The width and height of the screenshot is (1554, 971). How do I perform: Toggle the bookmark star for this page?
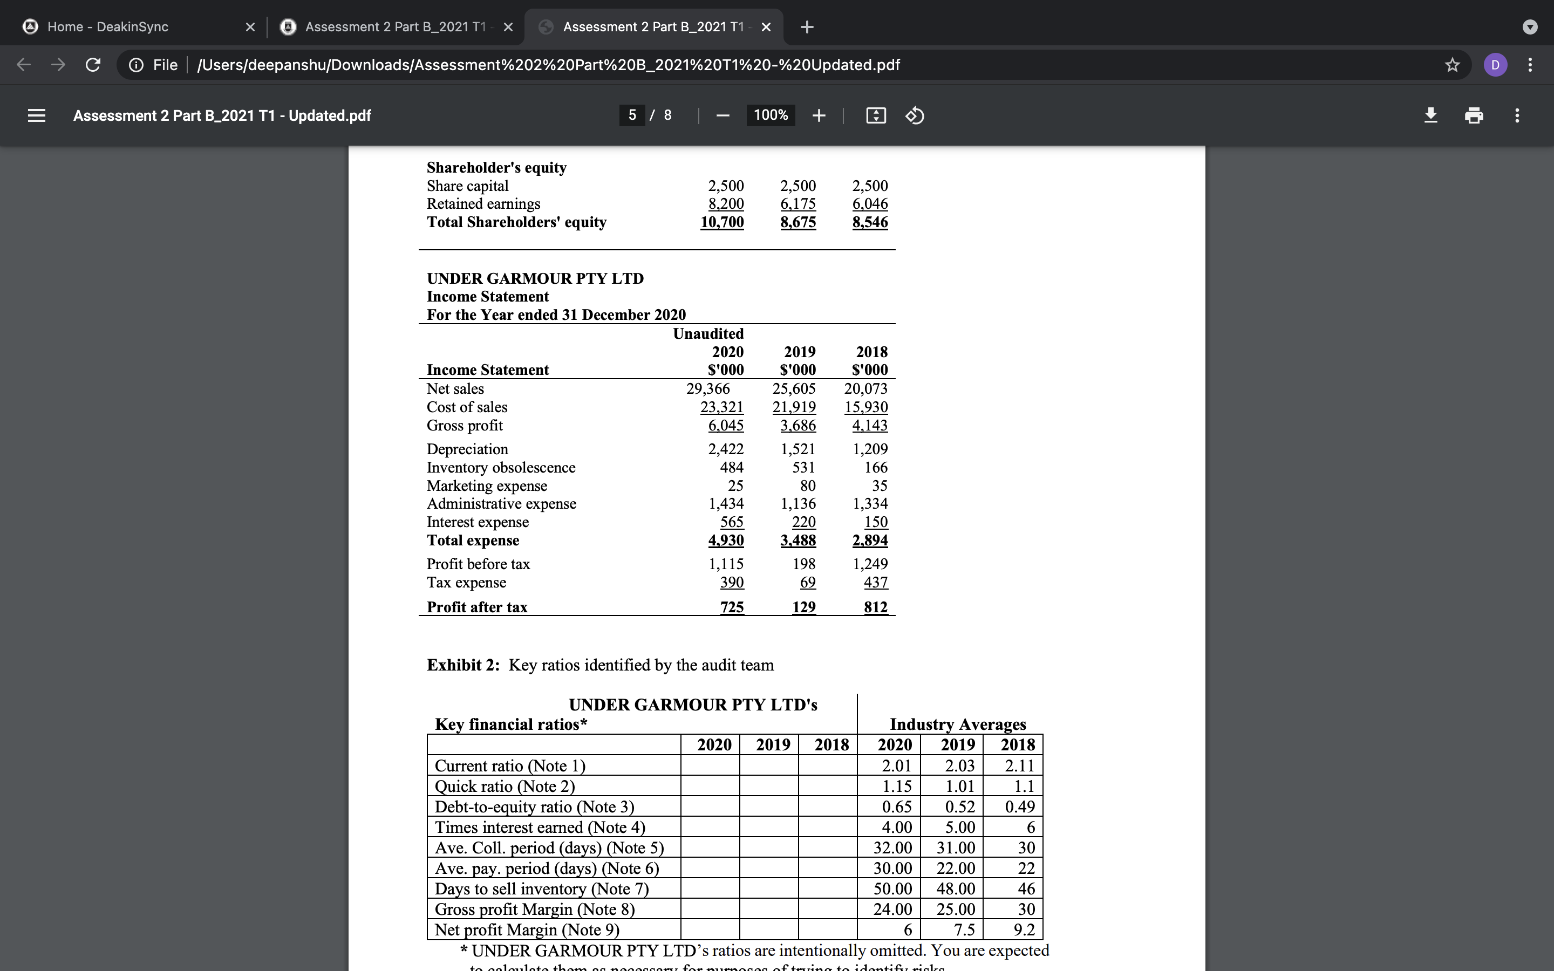click(x=1451, y=64)
